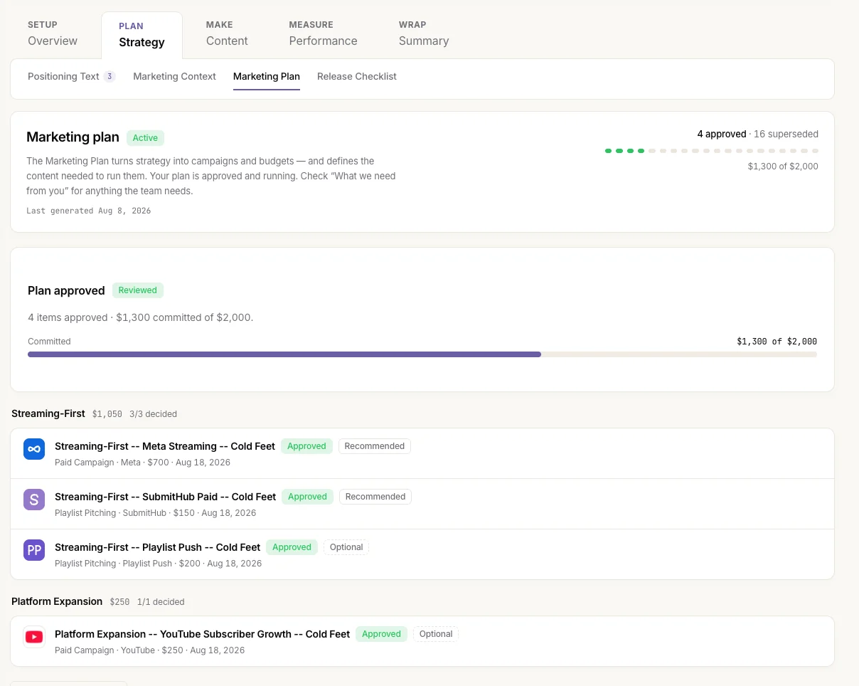
Task: Click the SubmitHub icon in the campaign list
Action: point(34,500)
